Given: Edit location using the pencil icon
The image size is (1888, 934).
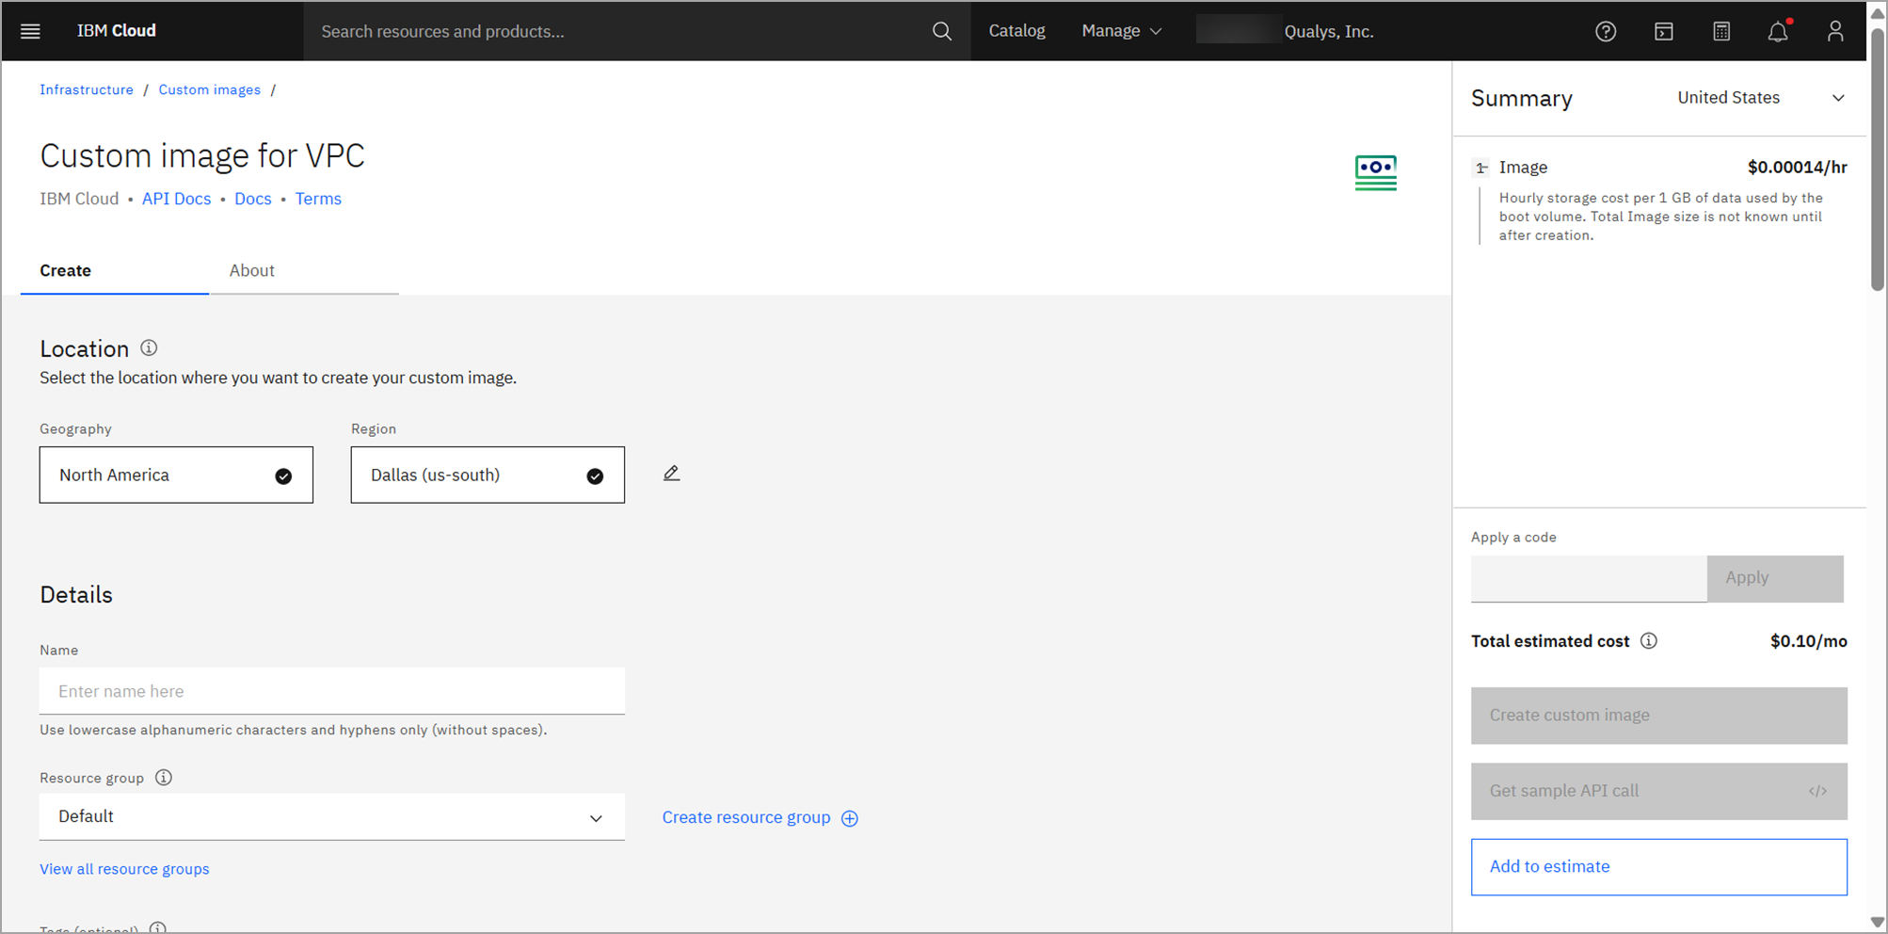Looking at the screenshot, I should [671, 473].
